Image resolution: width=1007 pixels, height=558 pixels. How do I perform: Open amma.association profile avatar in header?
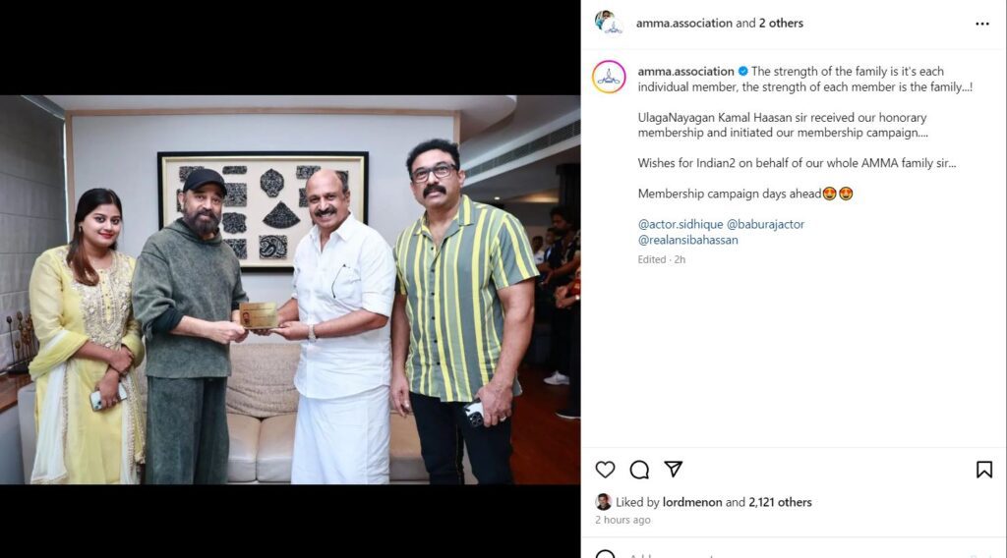coord(608,23)
